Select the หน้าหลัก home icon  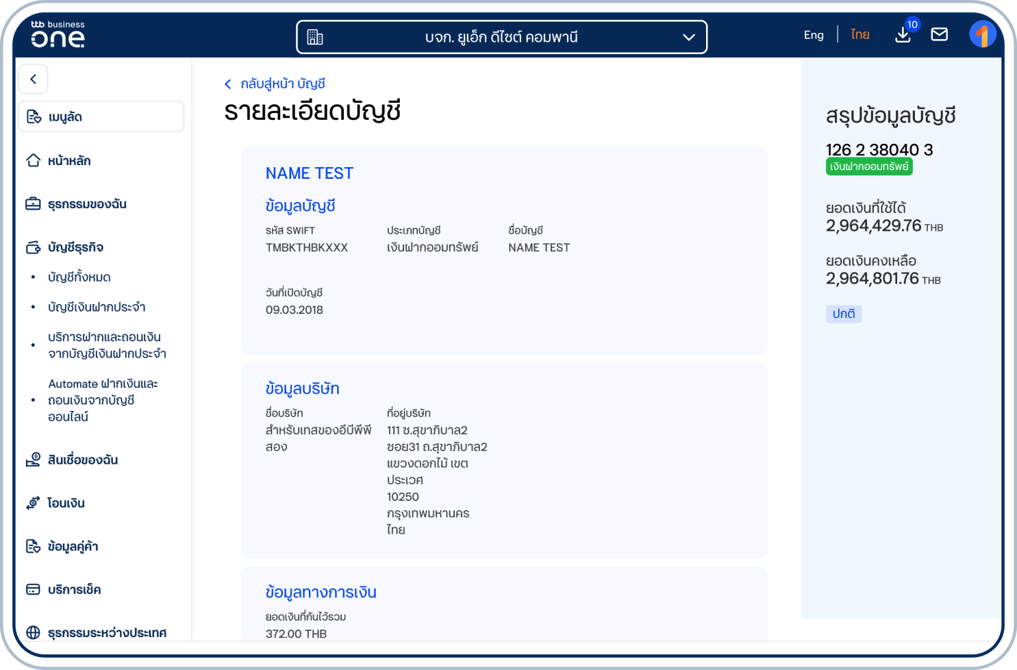pos(34,160)
